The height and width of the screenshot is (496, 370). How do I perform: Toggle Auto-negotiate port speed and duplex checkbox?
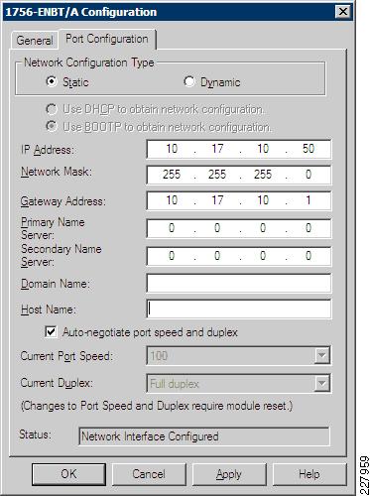click(x=51, y=331)
